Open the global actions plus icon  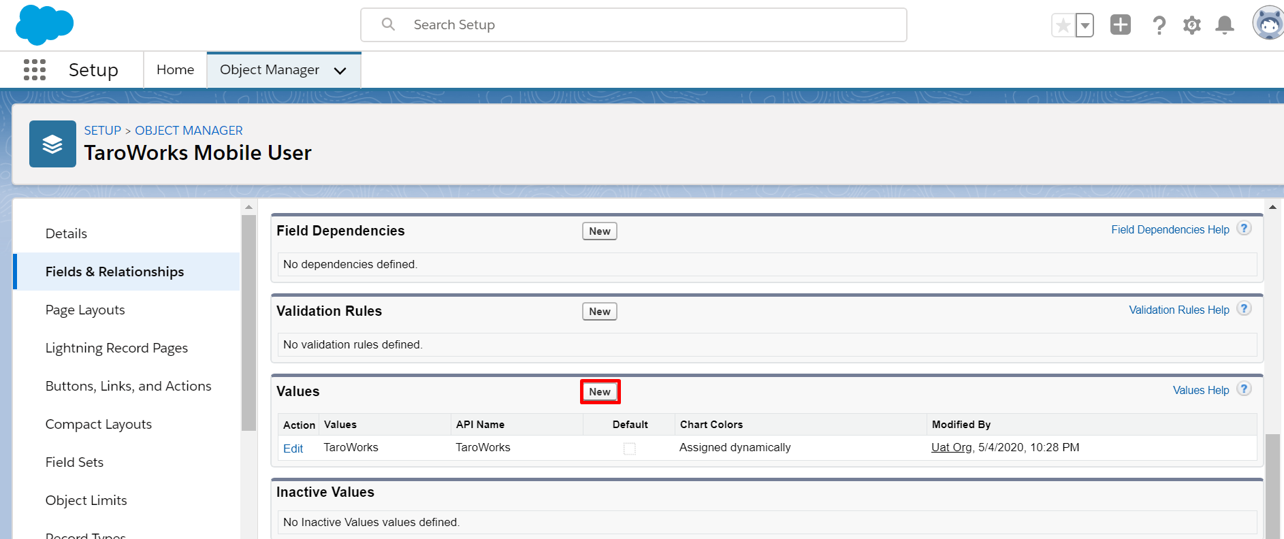tap(1120, 25)
